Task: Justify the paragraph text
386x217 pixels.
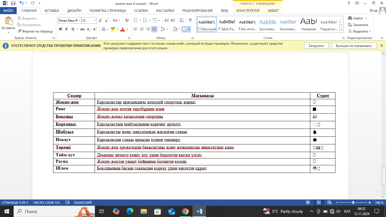Action: coord(154,29)
